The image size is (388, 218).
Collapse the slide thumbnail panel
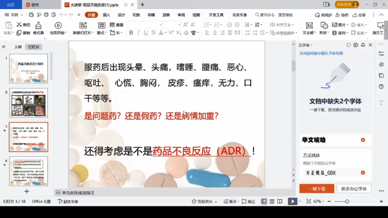coord(4,47)
